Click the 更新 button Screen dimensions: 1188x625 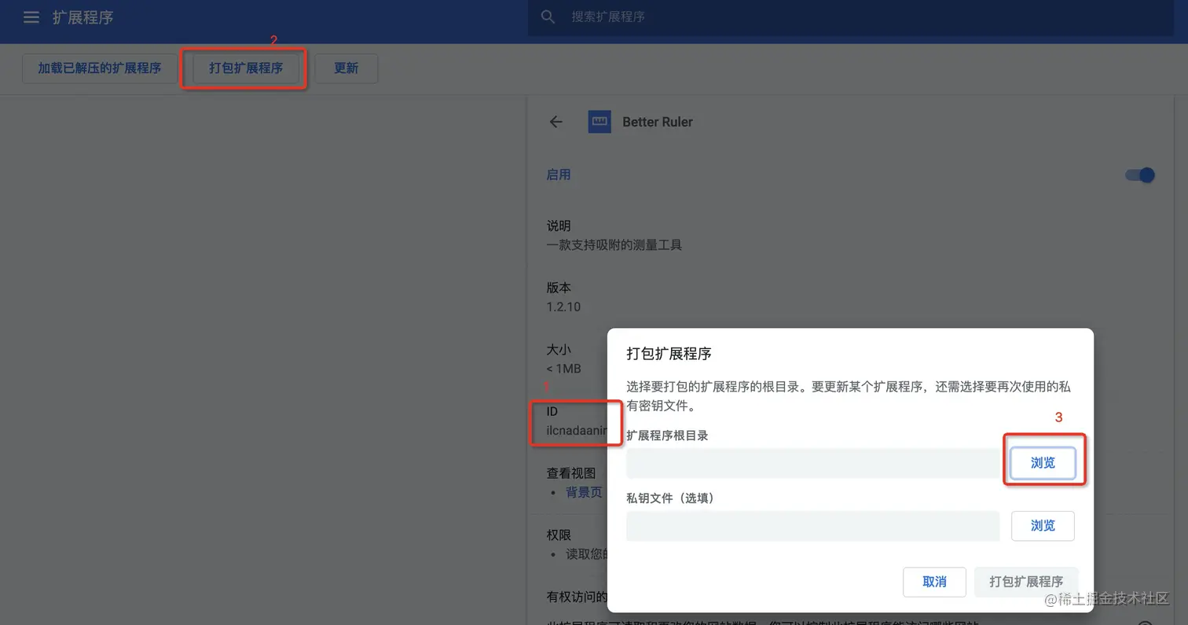click(x=346, y=68)
